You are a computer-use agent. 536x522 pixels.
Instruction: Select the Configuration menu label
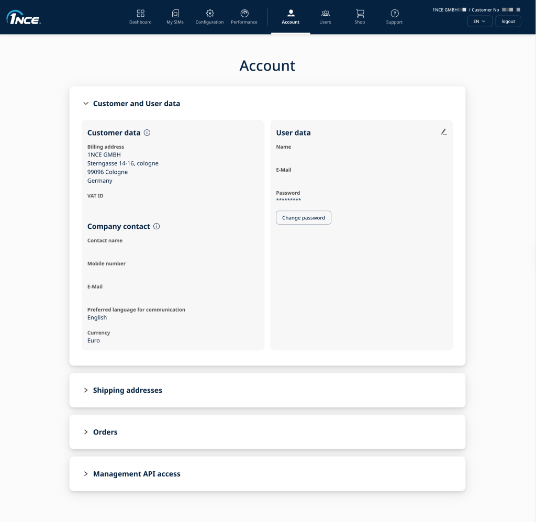pos(209,22)
